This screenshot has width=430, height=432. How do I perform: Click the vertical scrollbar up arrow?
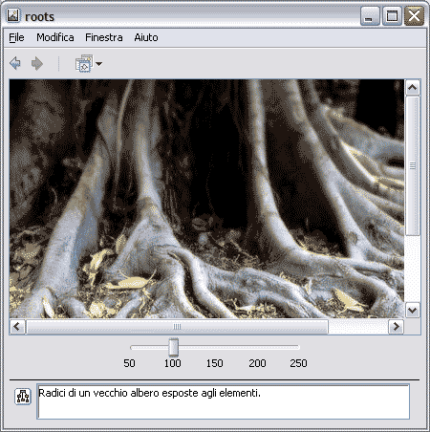413,87
